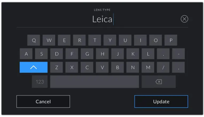Confirm with the Update button
This screenshot has width=204, height=117.
click(161, 102)
